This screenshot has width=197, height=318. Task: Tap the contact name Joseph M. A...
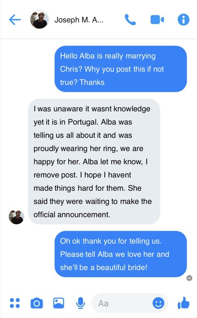point(79,20)
